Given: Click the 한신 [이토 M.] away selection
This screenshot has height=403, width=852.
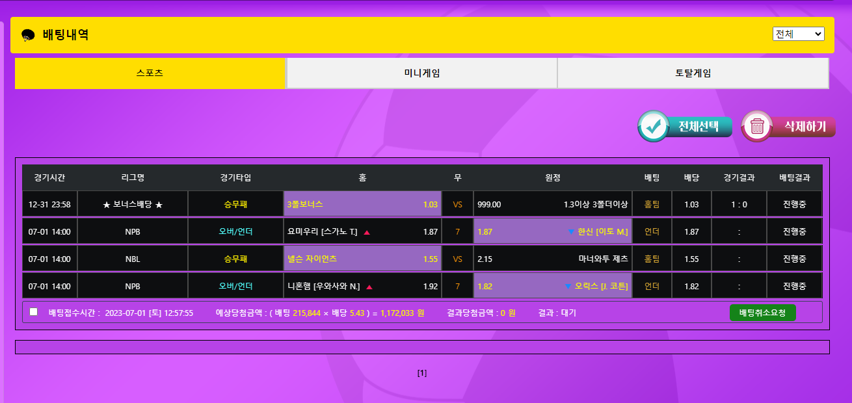Looking at the screenshot, I should point(552,231).
